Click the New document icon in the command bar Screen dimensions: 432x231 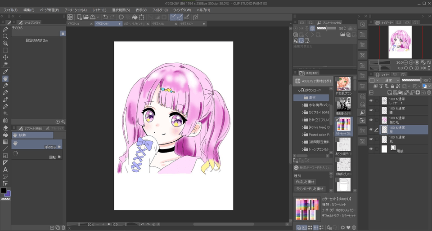coord(79,17)
